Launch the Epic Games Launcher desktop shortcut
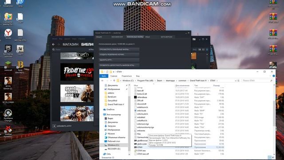 (x=8, y=51)
